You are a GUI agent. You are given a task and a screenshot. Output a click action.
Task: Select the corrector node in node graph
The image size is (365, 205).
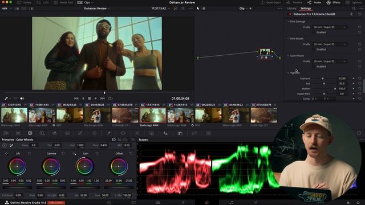click(265, 52)
